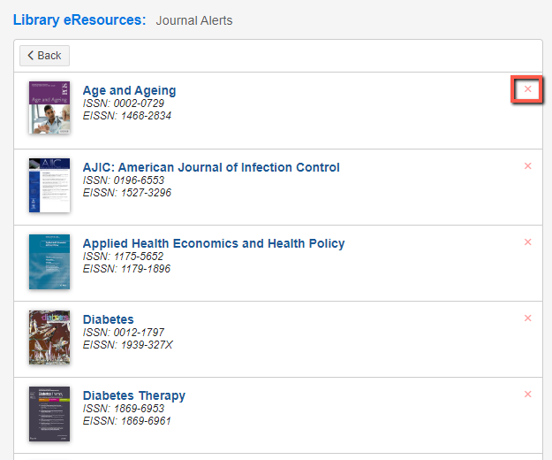The height and width of the screenshot is (460, 552).
Task: Open the Diabetes journal title link
Action: pyautogui.click(x=108, y=319)
